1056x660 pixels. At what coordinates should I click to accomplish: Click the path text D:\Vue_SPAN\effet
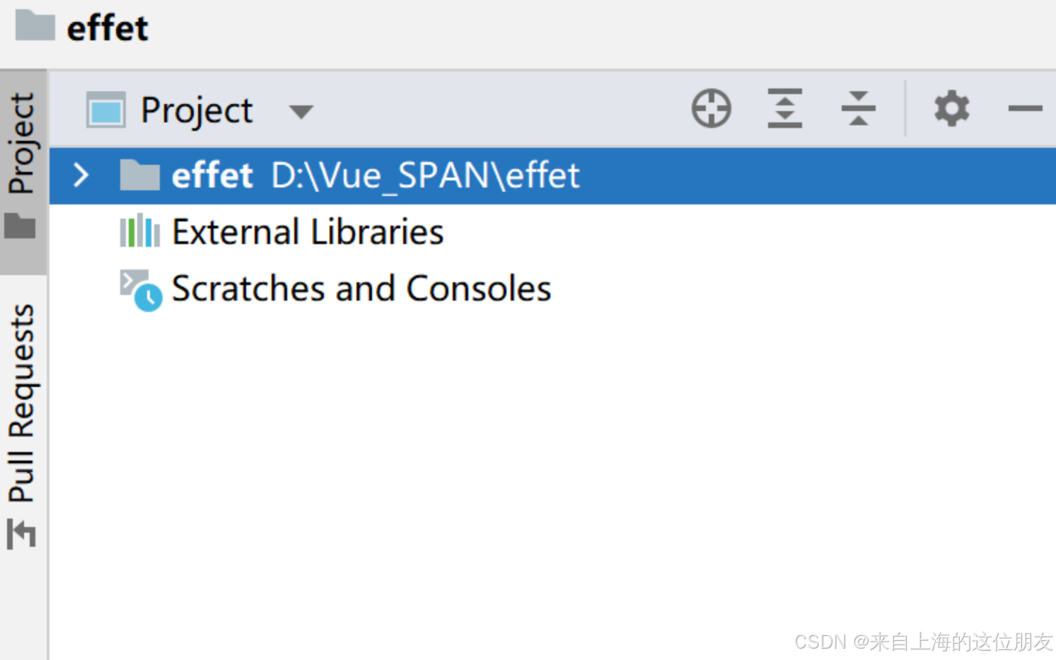point(423,175)
